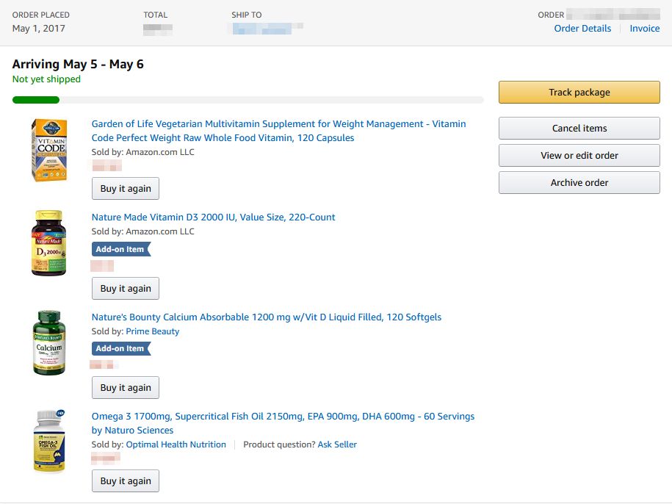The width and height of the screenshot is (672, 504).
Task: Click the Archive order button
Action: coord(579,182)
